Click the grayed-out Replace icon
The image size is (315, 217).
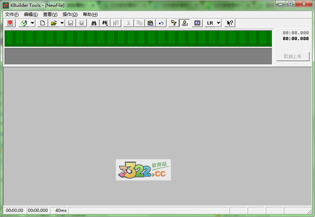click(116, 23)
